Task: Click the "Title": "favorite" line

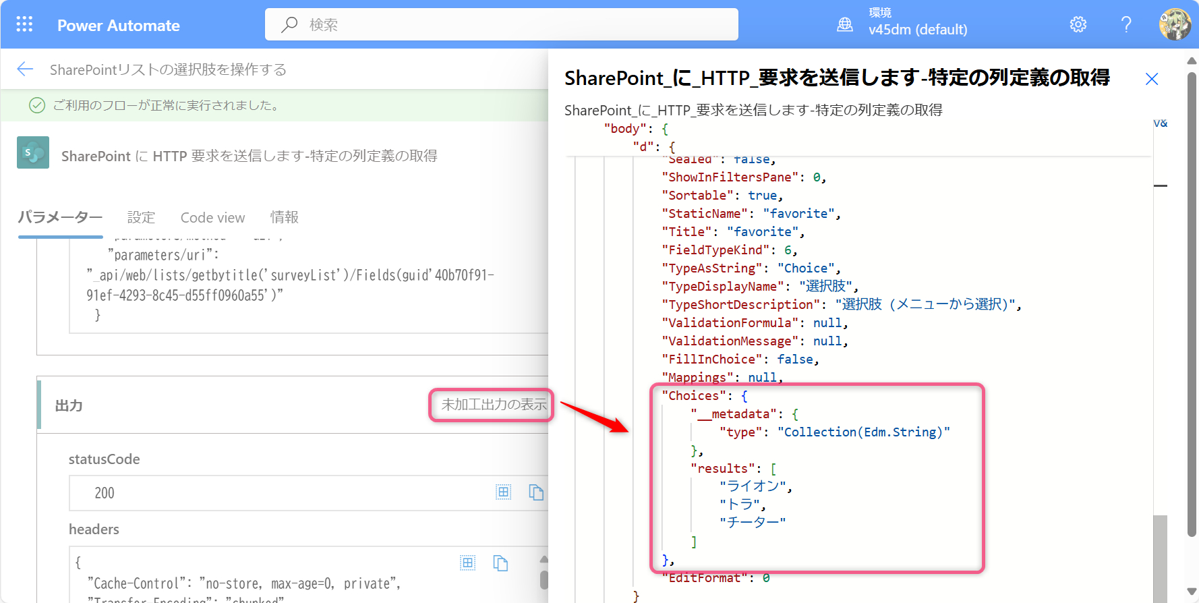Action: [x=733, y=232]
